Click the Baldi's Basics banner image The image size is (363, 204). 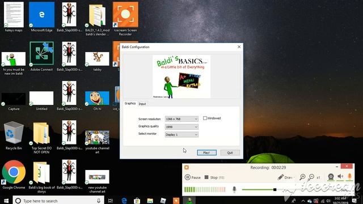[x=181, y=76]
